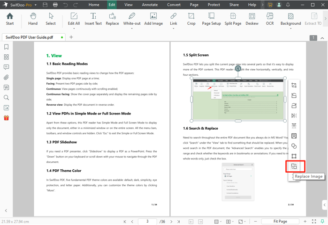Open the Convert tab
328x225 pixels.
(174, 5)
